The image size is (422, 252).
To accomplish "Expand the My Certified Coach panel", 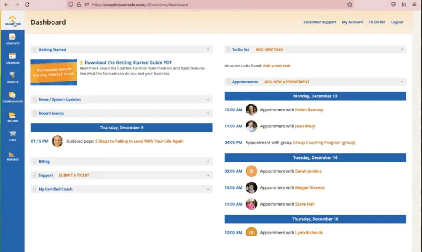I will [208, 190].
